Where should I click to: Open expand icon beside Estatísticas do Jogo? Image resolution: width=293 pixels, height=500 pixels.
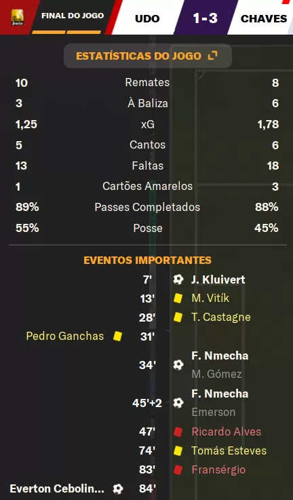(212, 56)
